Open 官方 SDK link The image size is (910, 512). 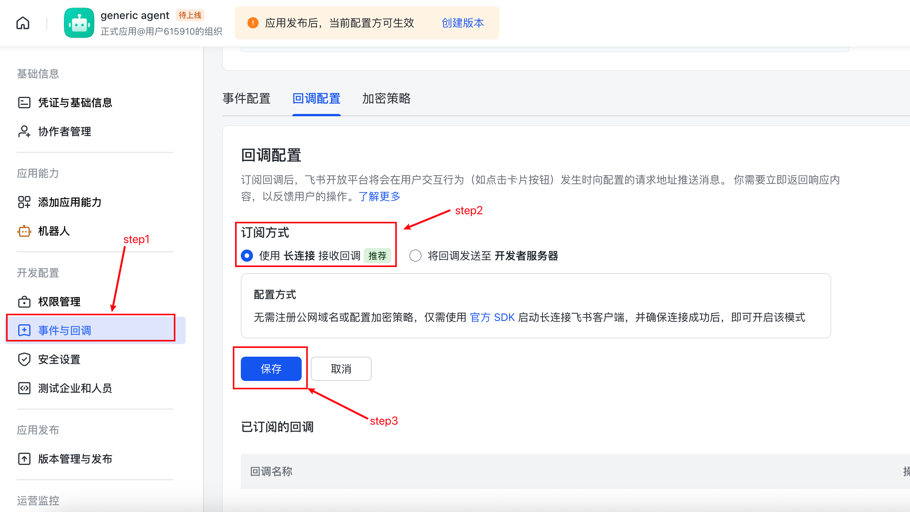coord(492,317)
